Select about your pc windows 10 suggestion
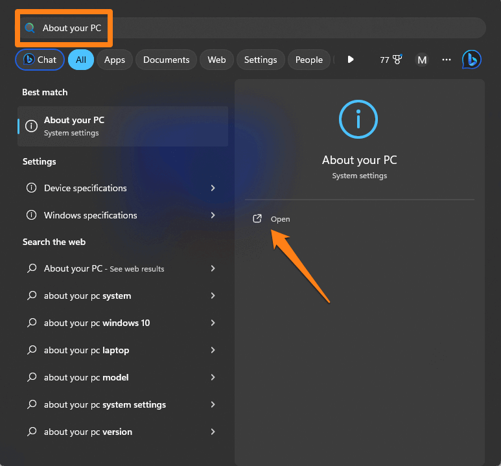 pos(122,323)
